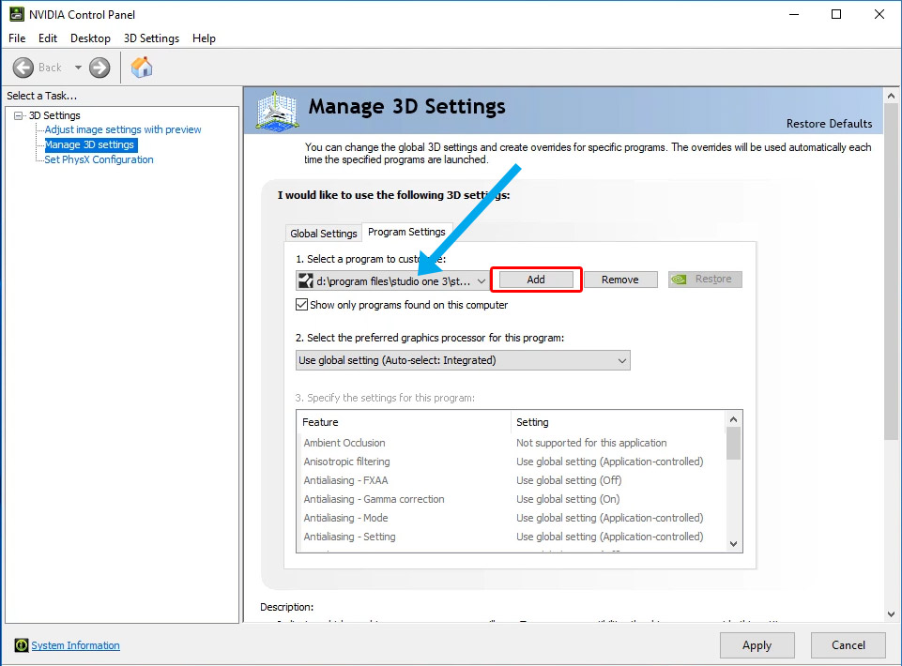902x666 pixels.
Task: Toggle Show only programs found on this computer
Action: pos(301,305)
